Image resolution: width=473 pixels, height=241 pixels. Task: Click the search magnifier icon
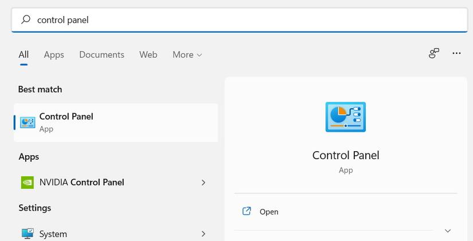(x=26, y=19)
